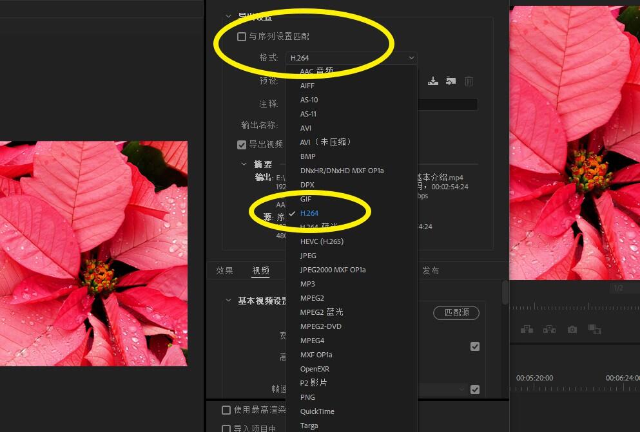Click the overwrite clip icon below preview
The height and width of the screenshot is (432, 640).
[549, 329]
